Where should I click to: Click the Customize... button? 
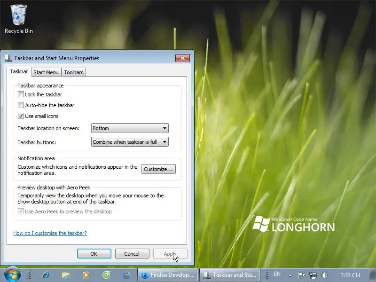coord(158,169)
